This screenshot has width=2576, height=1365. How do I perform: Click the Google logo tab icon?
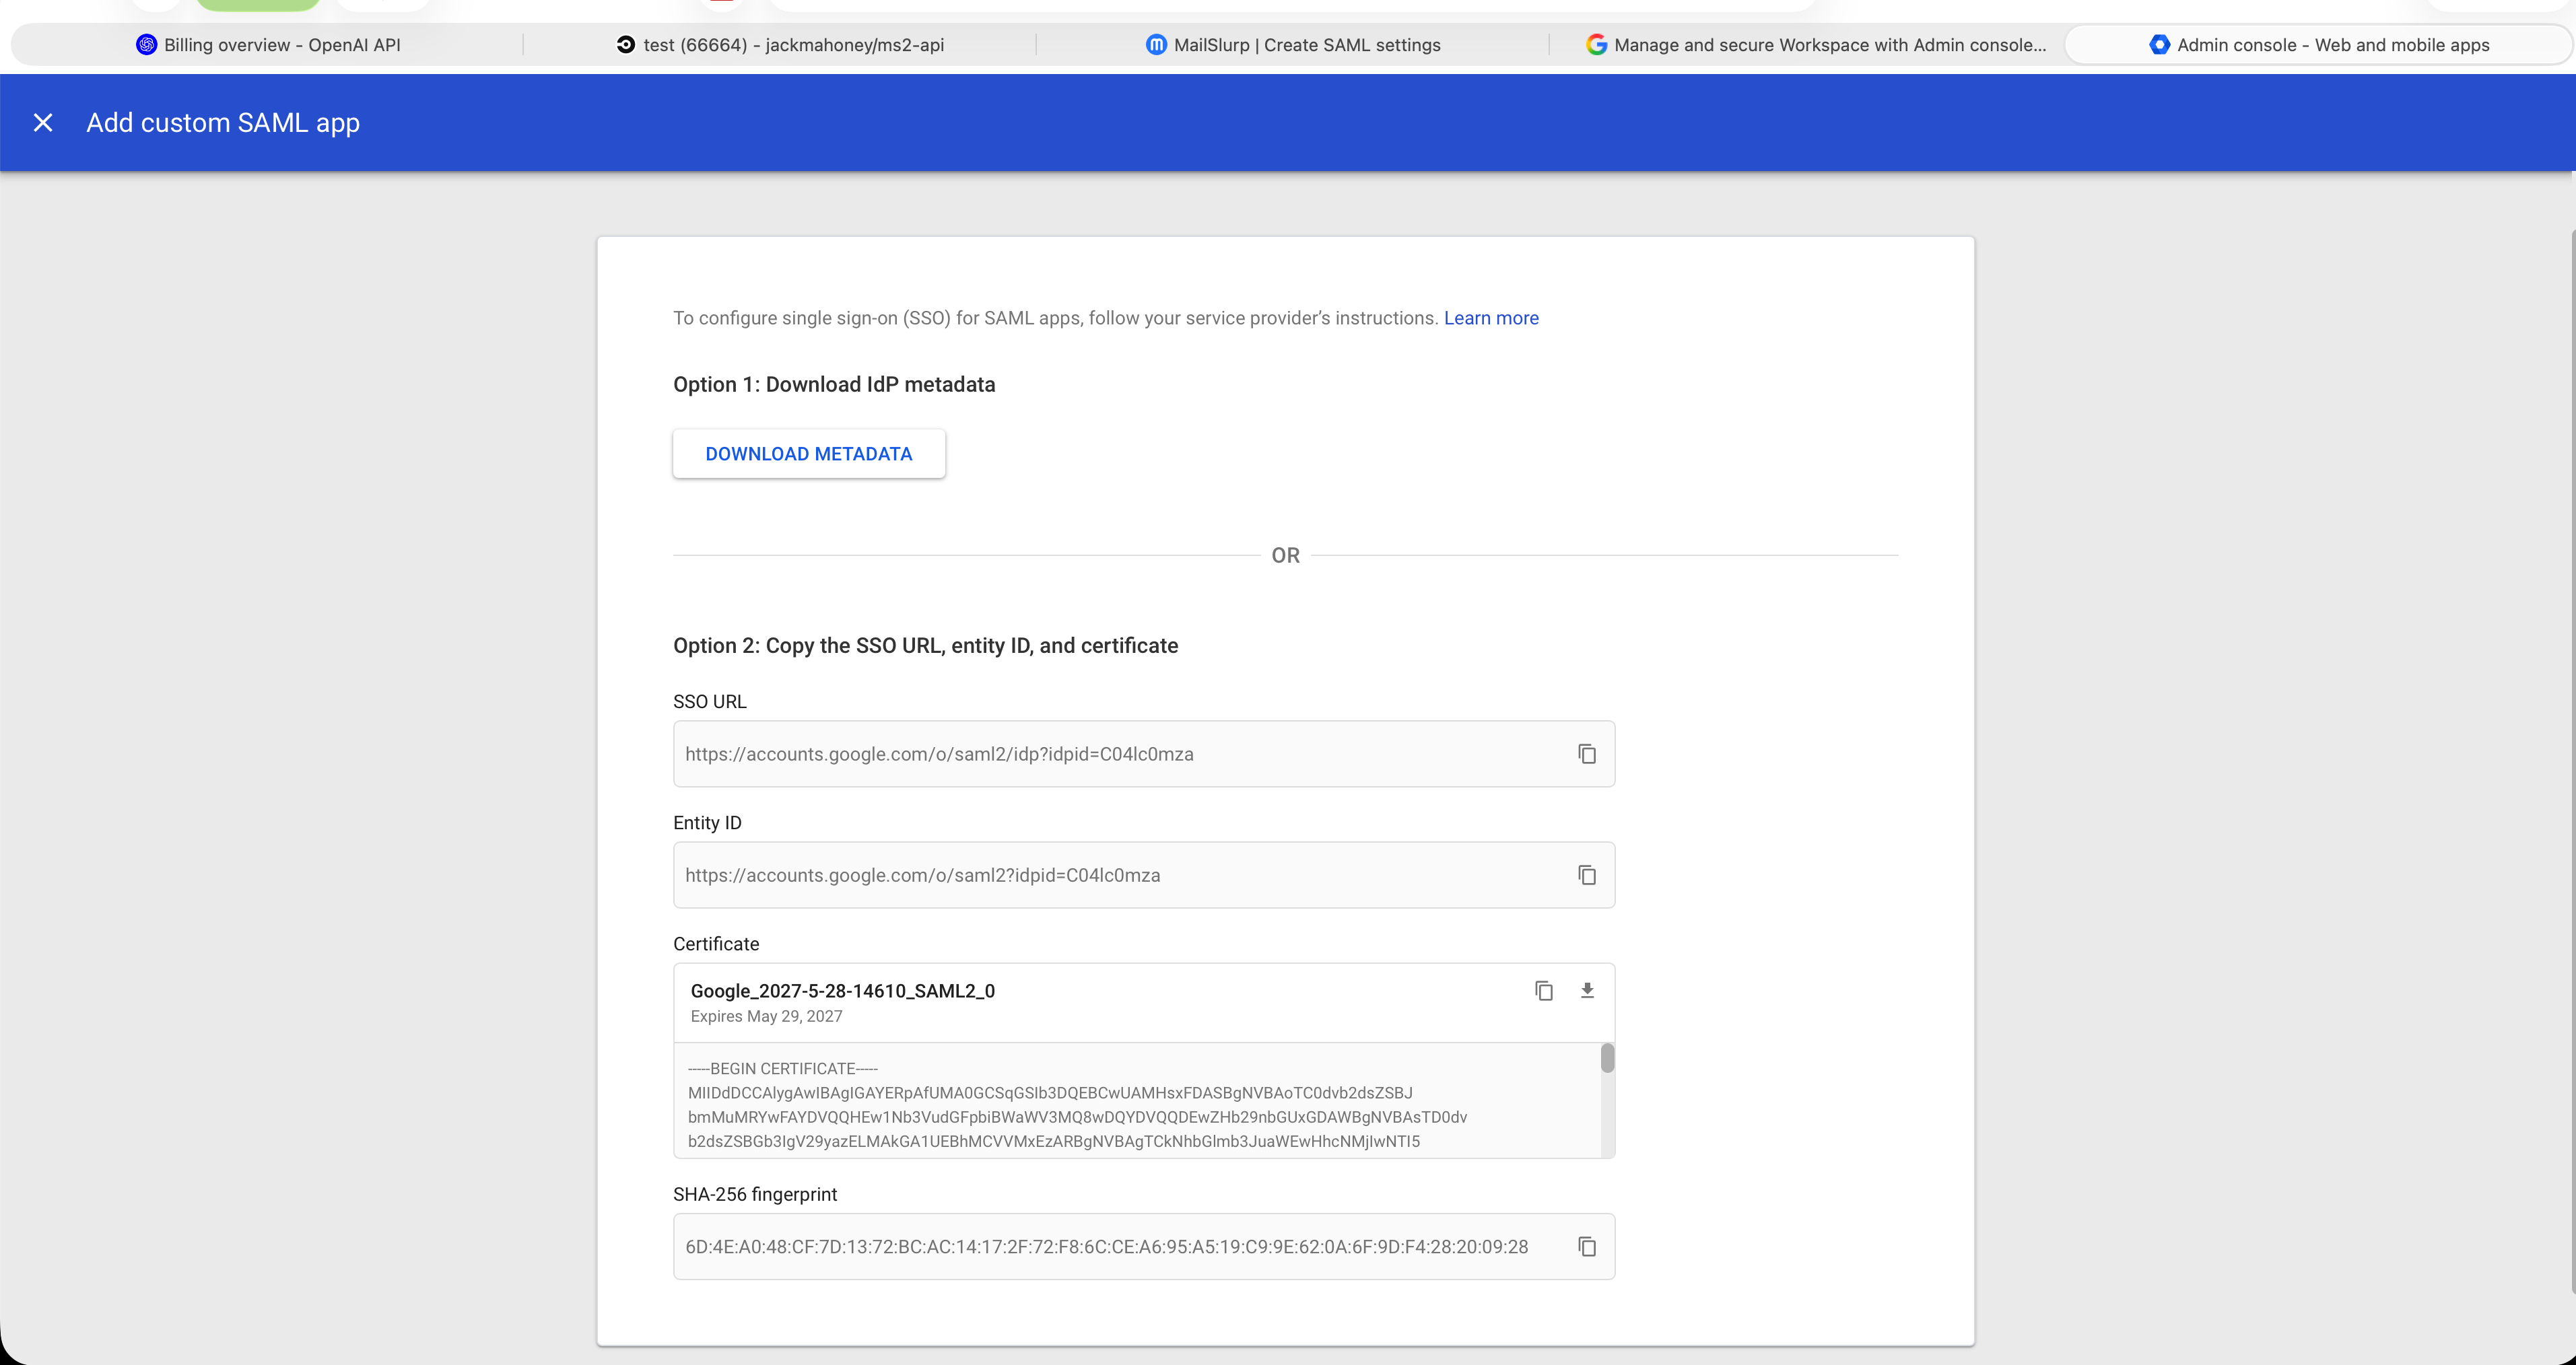pyautogui.click(x=1596, y=45)
